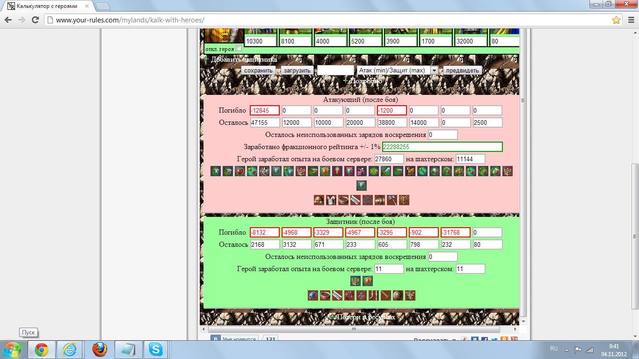639x359 pixels.
Task: Click attacker losses field showing -1200
Action: (x=392, y=110)
